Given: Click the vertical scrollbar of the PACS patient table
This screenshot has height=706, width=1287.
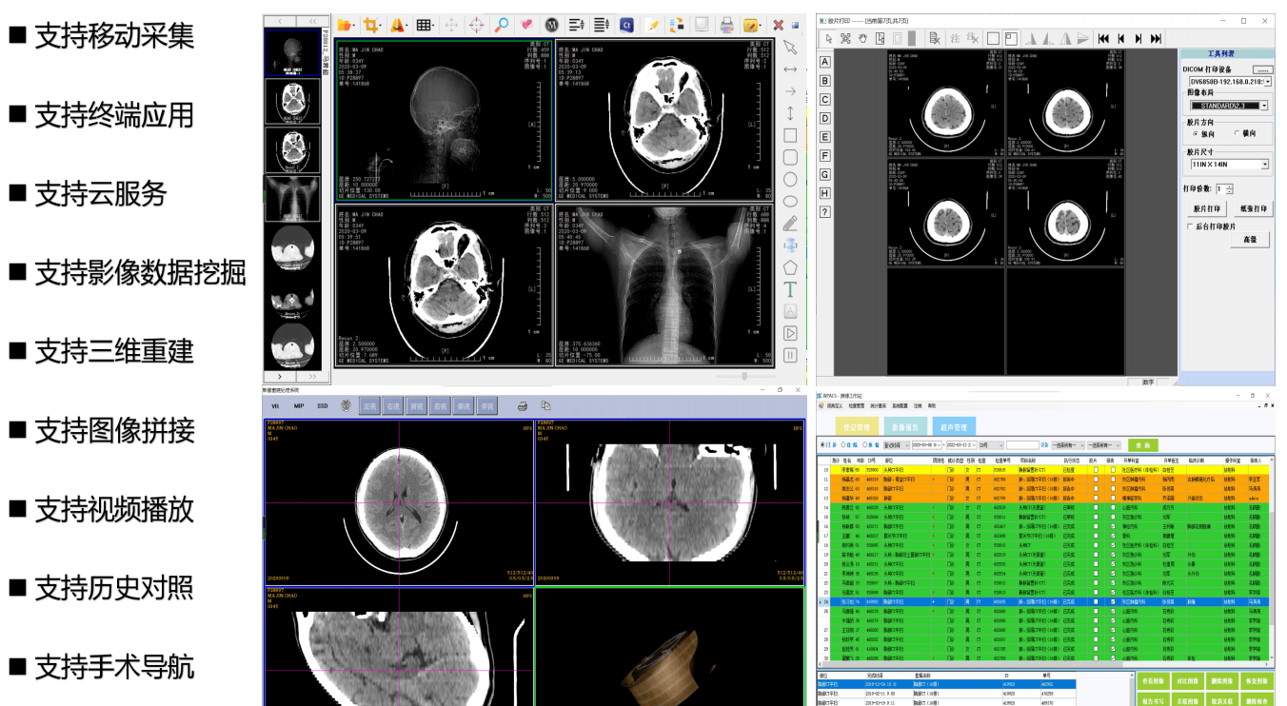Looking at the screenshot, I should [1273, 559].
